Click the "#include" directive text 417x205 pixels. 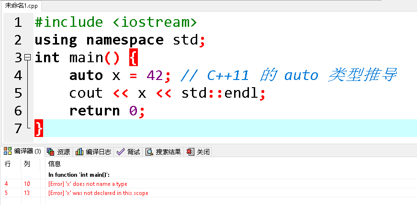point(69,22)
